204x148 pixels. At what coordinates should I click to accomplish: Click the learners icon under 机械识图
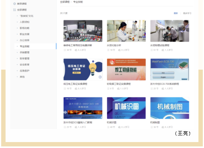[119, 127]
